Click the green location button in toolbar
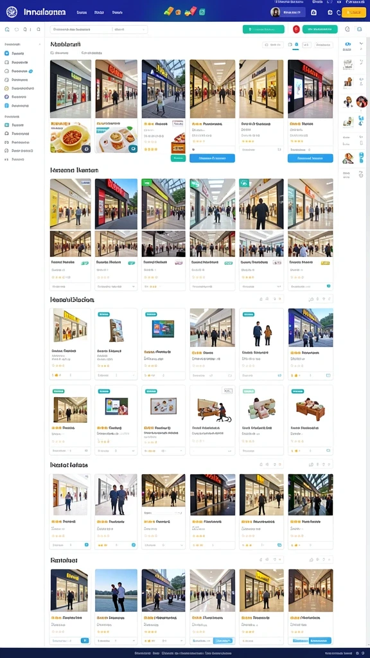 click(x=263, y=30)
